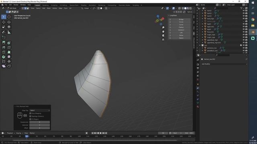Activate the Scale tool

click(4, 27)
